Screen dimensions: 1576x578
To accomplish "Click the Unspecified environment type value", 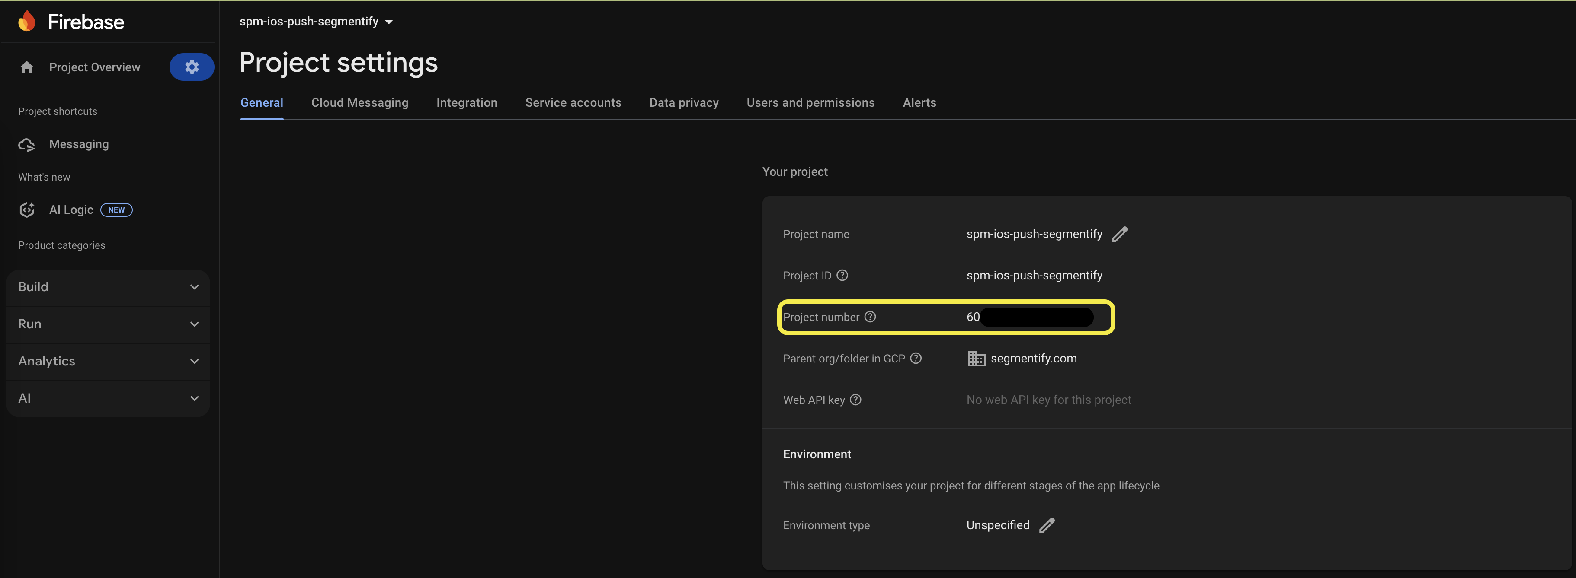I will tap(998, 525).
